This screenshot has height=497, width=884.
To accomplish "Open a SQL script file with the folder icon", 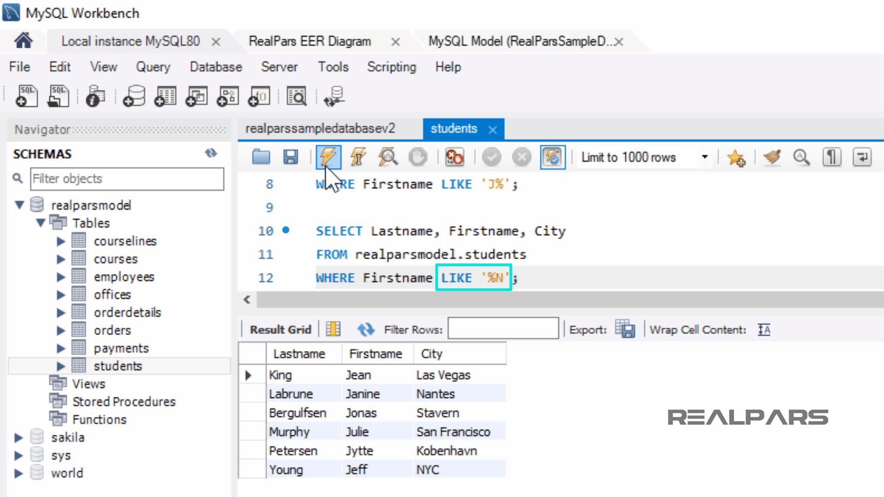I will click(x=261, y=157).
